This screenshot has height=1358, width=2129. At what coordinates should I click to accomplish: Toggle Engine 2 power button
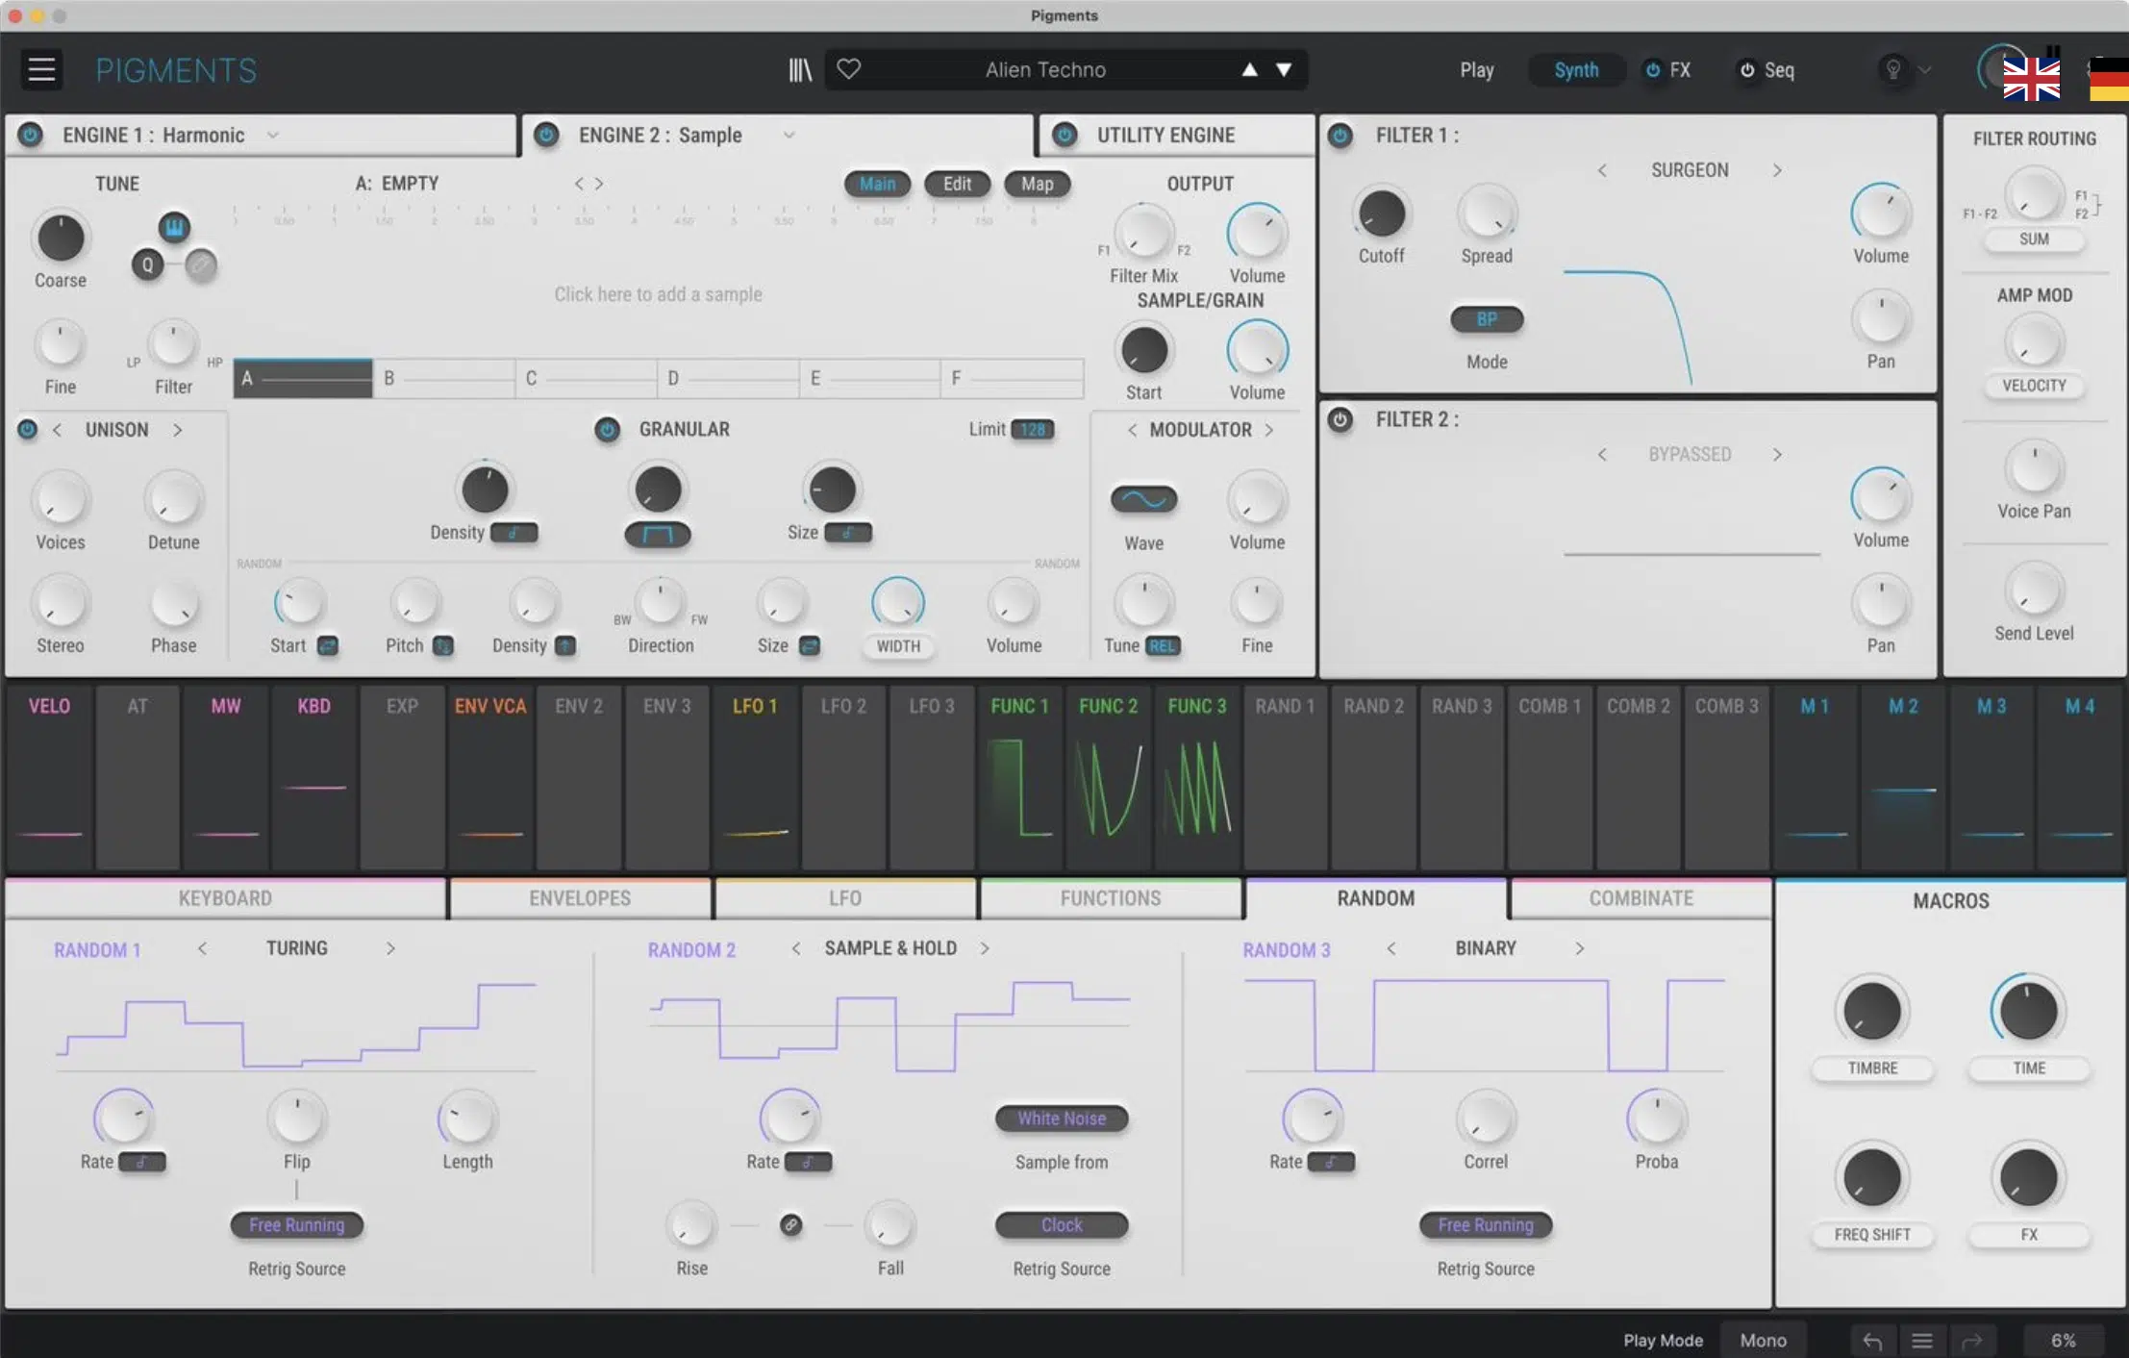tap(546, 135)
